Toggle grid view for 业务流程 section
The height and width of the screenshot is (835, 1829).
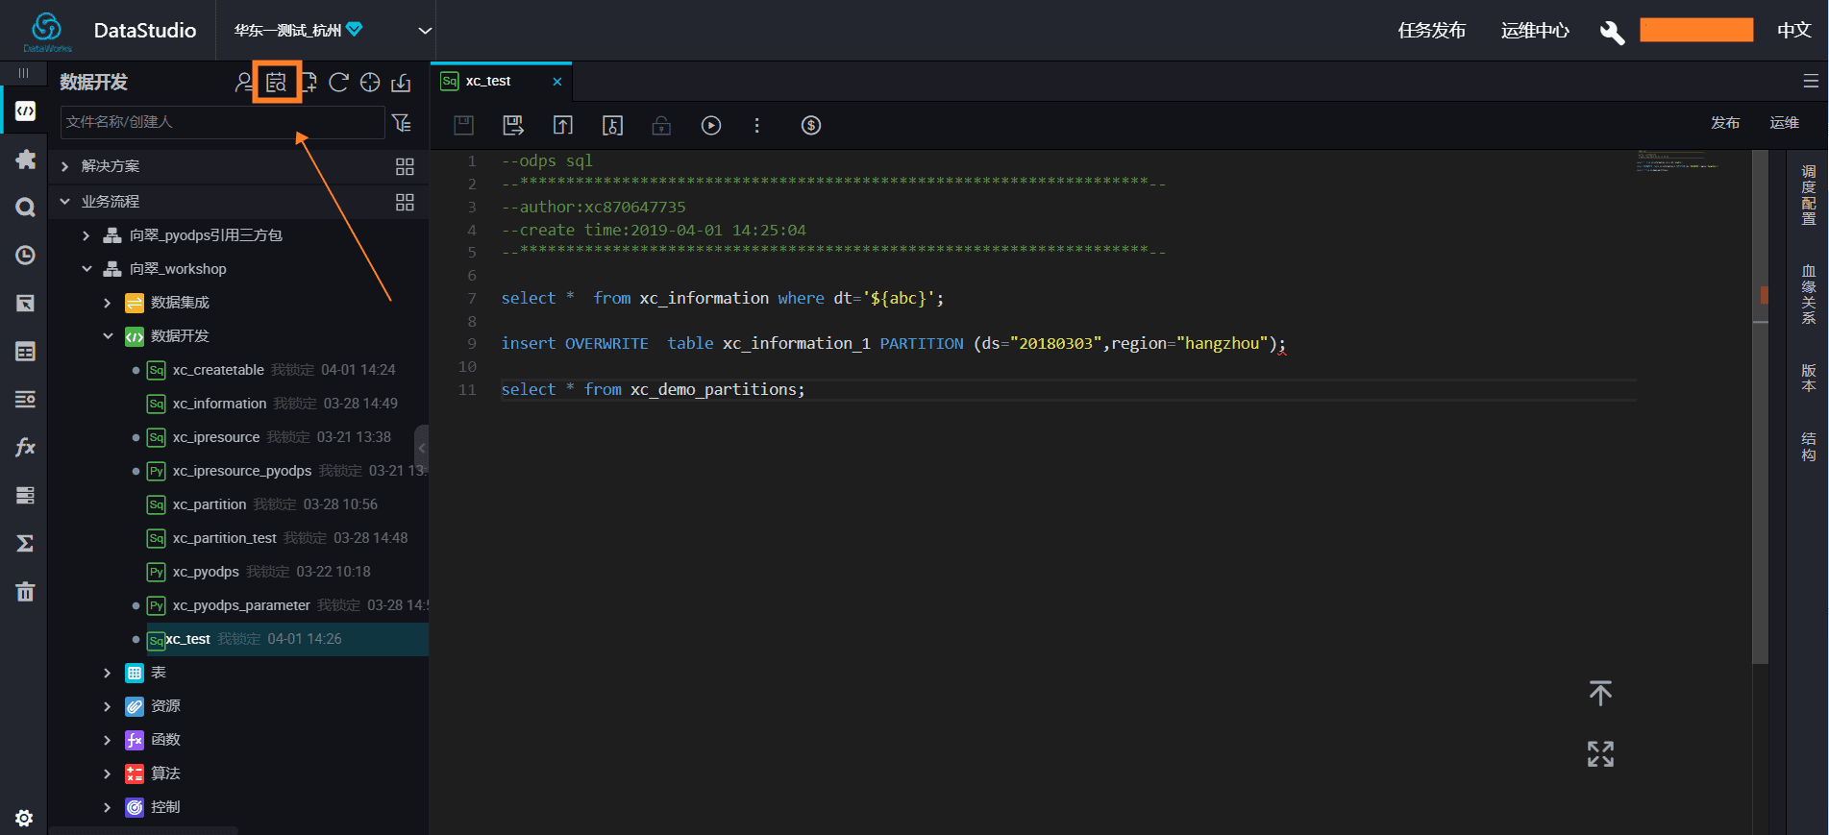pos(405,202)
